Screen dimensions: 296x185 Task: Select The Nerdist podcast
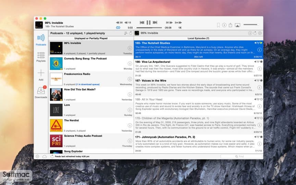(91, 125)
